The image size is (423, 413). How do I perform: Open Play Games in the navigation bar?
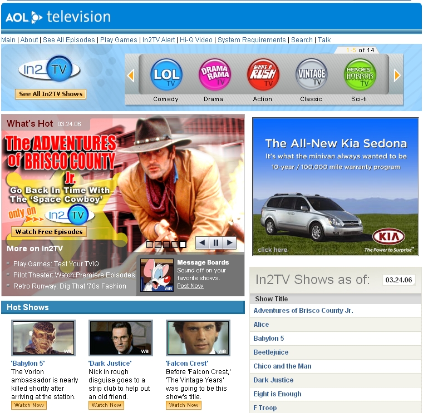[119, 40]
